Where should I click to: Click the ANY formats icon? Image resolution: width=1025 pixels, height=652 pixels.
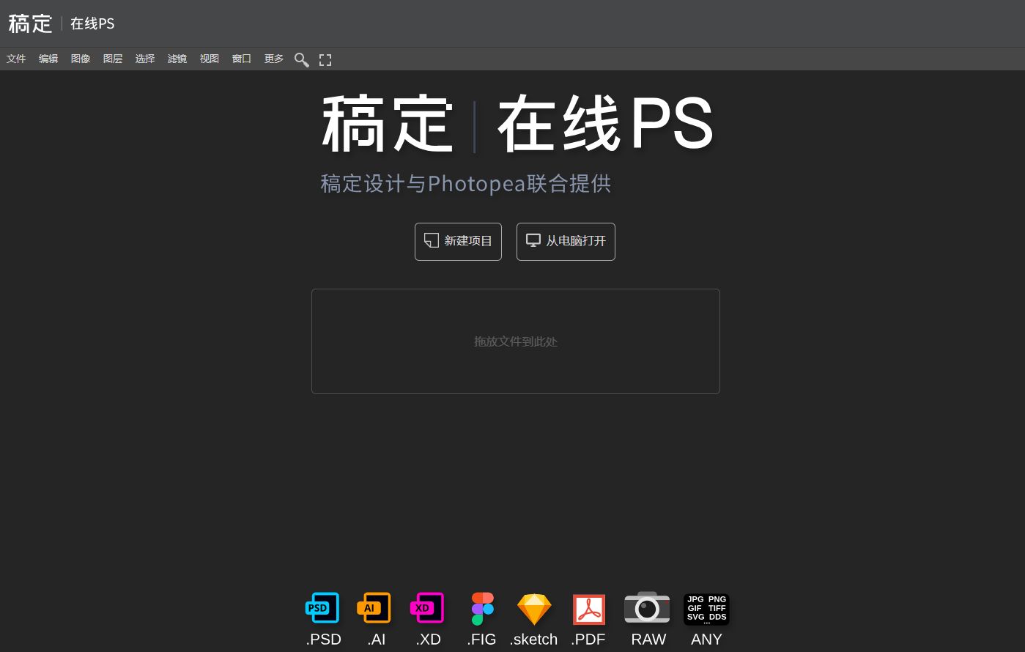click(706, 609)
